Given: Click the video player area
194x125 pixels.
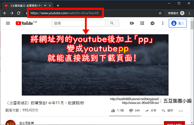Looking at the screenshot, I should [95, 65].
